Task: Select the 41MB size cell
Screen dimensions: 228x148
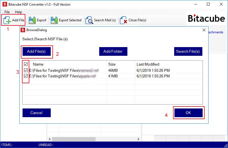Action: click(x=113, y=76)
